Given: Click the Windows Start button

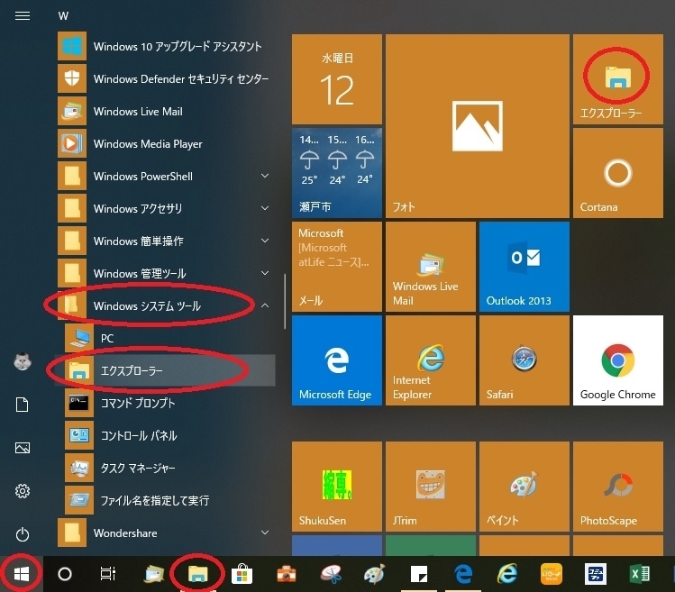Looking at the screenshot, I should (x=21, y=574).
